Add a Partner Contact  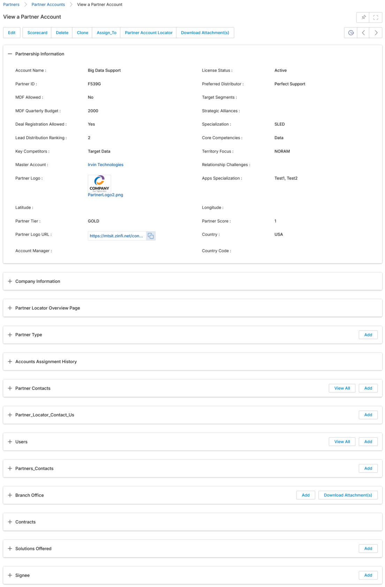tap(368, 388)
